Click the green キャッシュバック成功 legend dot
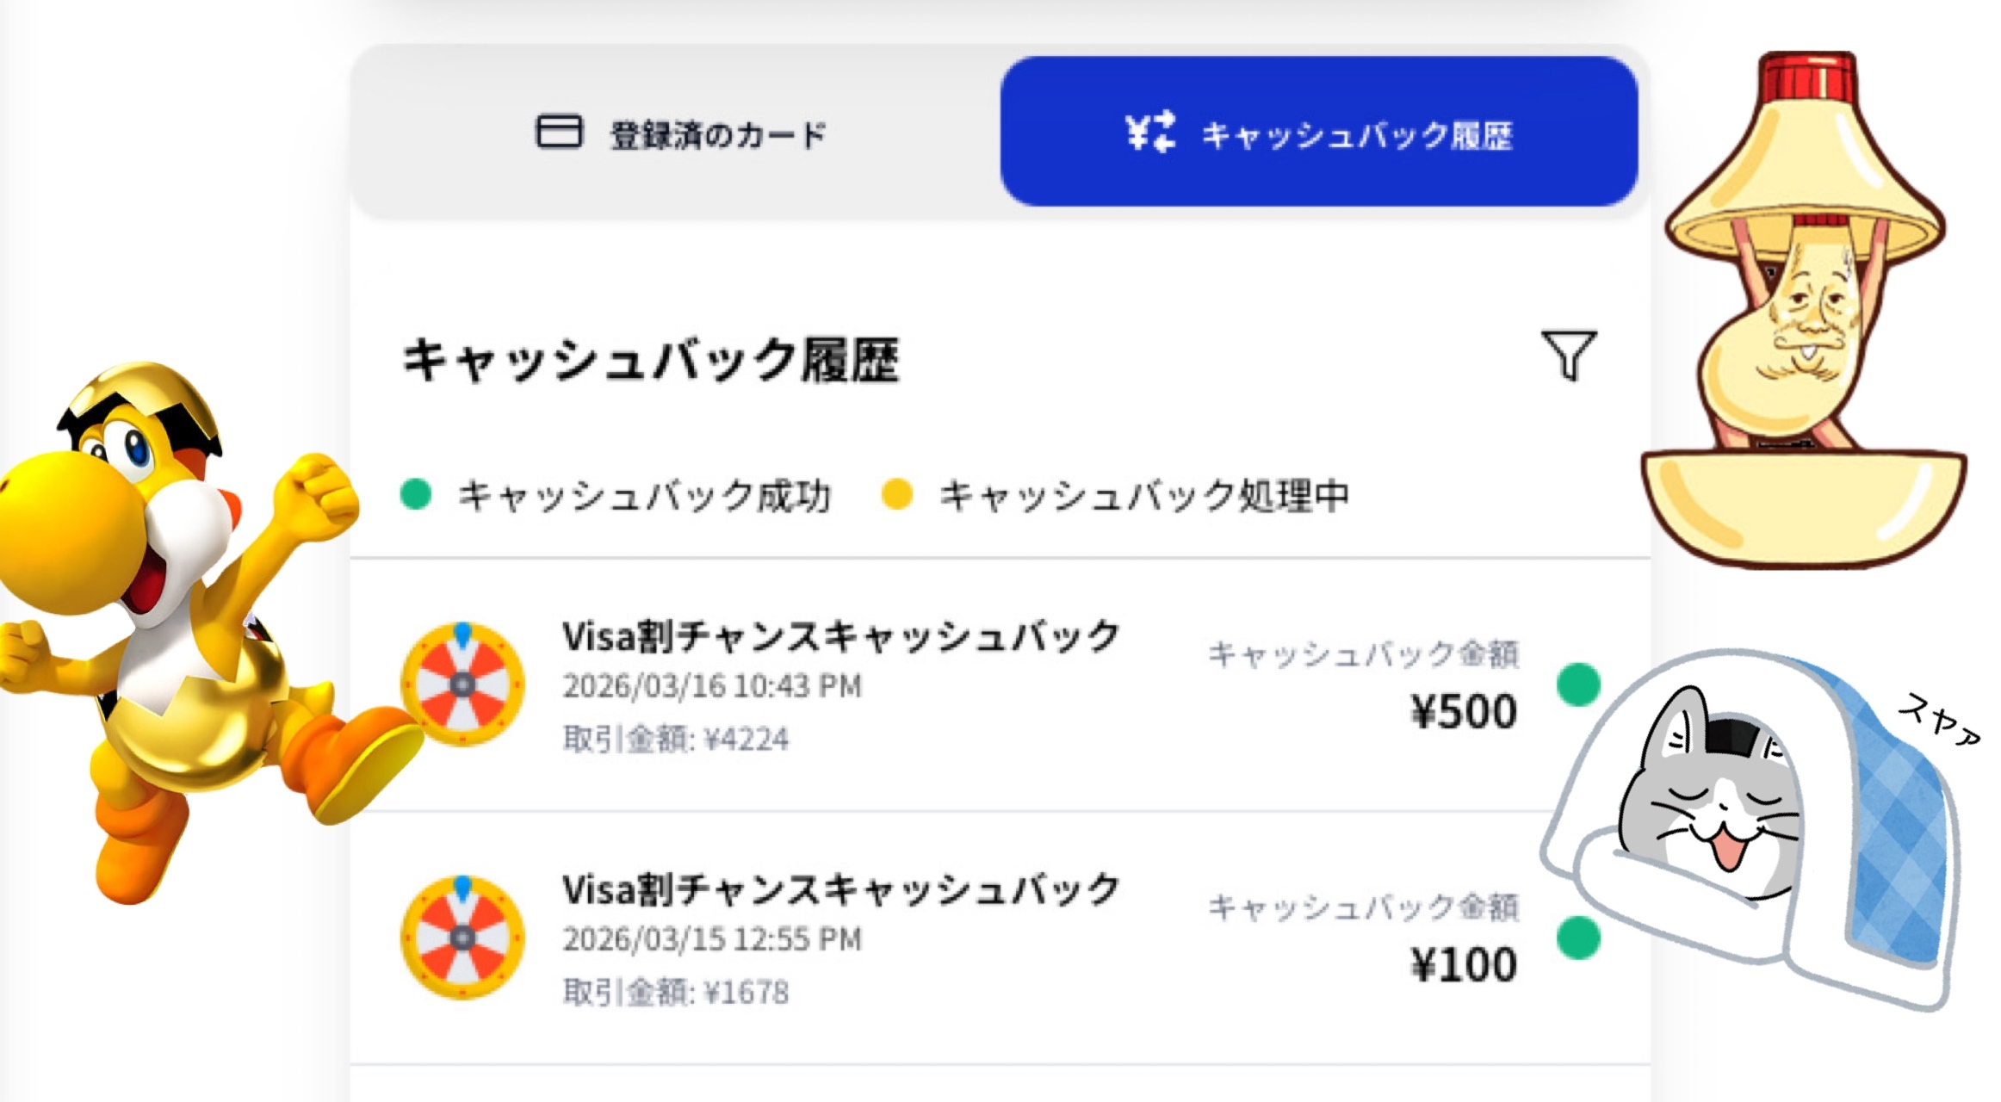Viewport: 2001px width, 1102px height. pos(416,494)
